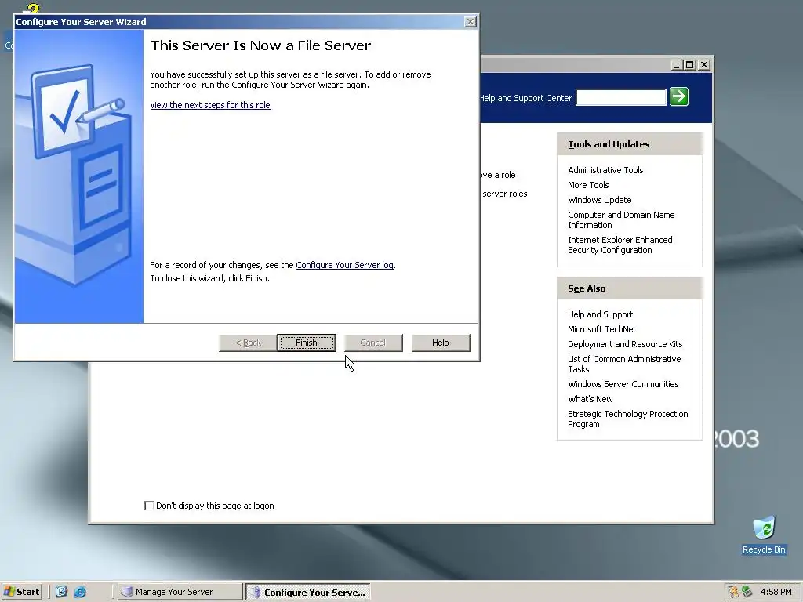The height and width of the screenshot is (602, 803).
Task: Open What's New link
Action: point(590,399)
